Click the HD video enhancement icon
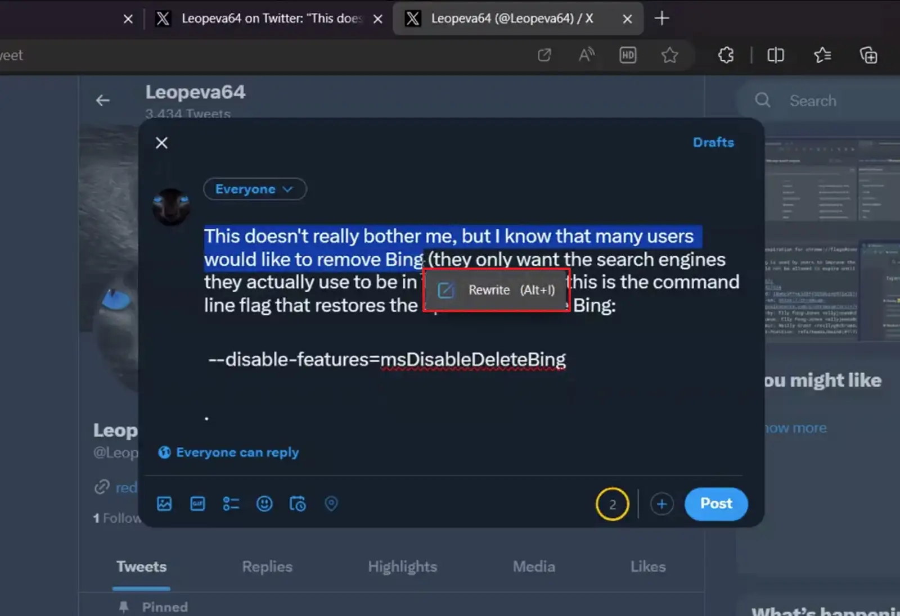The image size is (900, 616). (x=628, y=55)
